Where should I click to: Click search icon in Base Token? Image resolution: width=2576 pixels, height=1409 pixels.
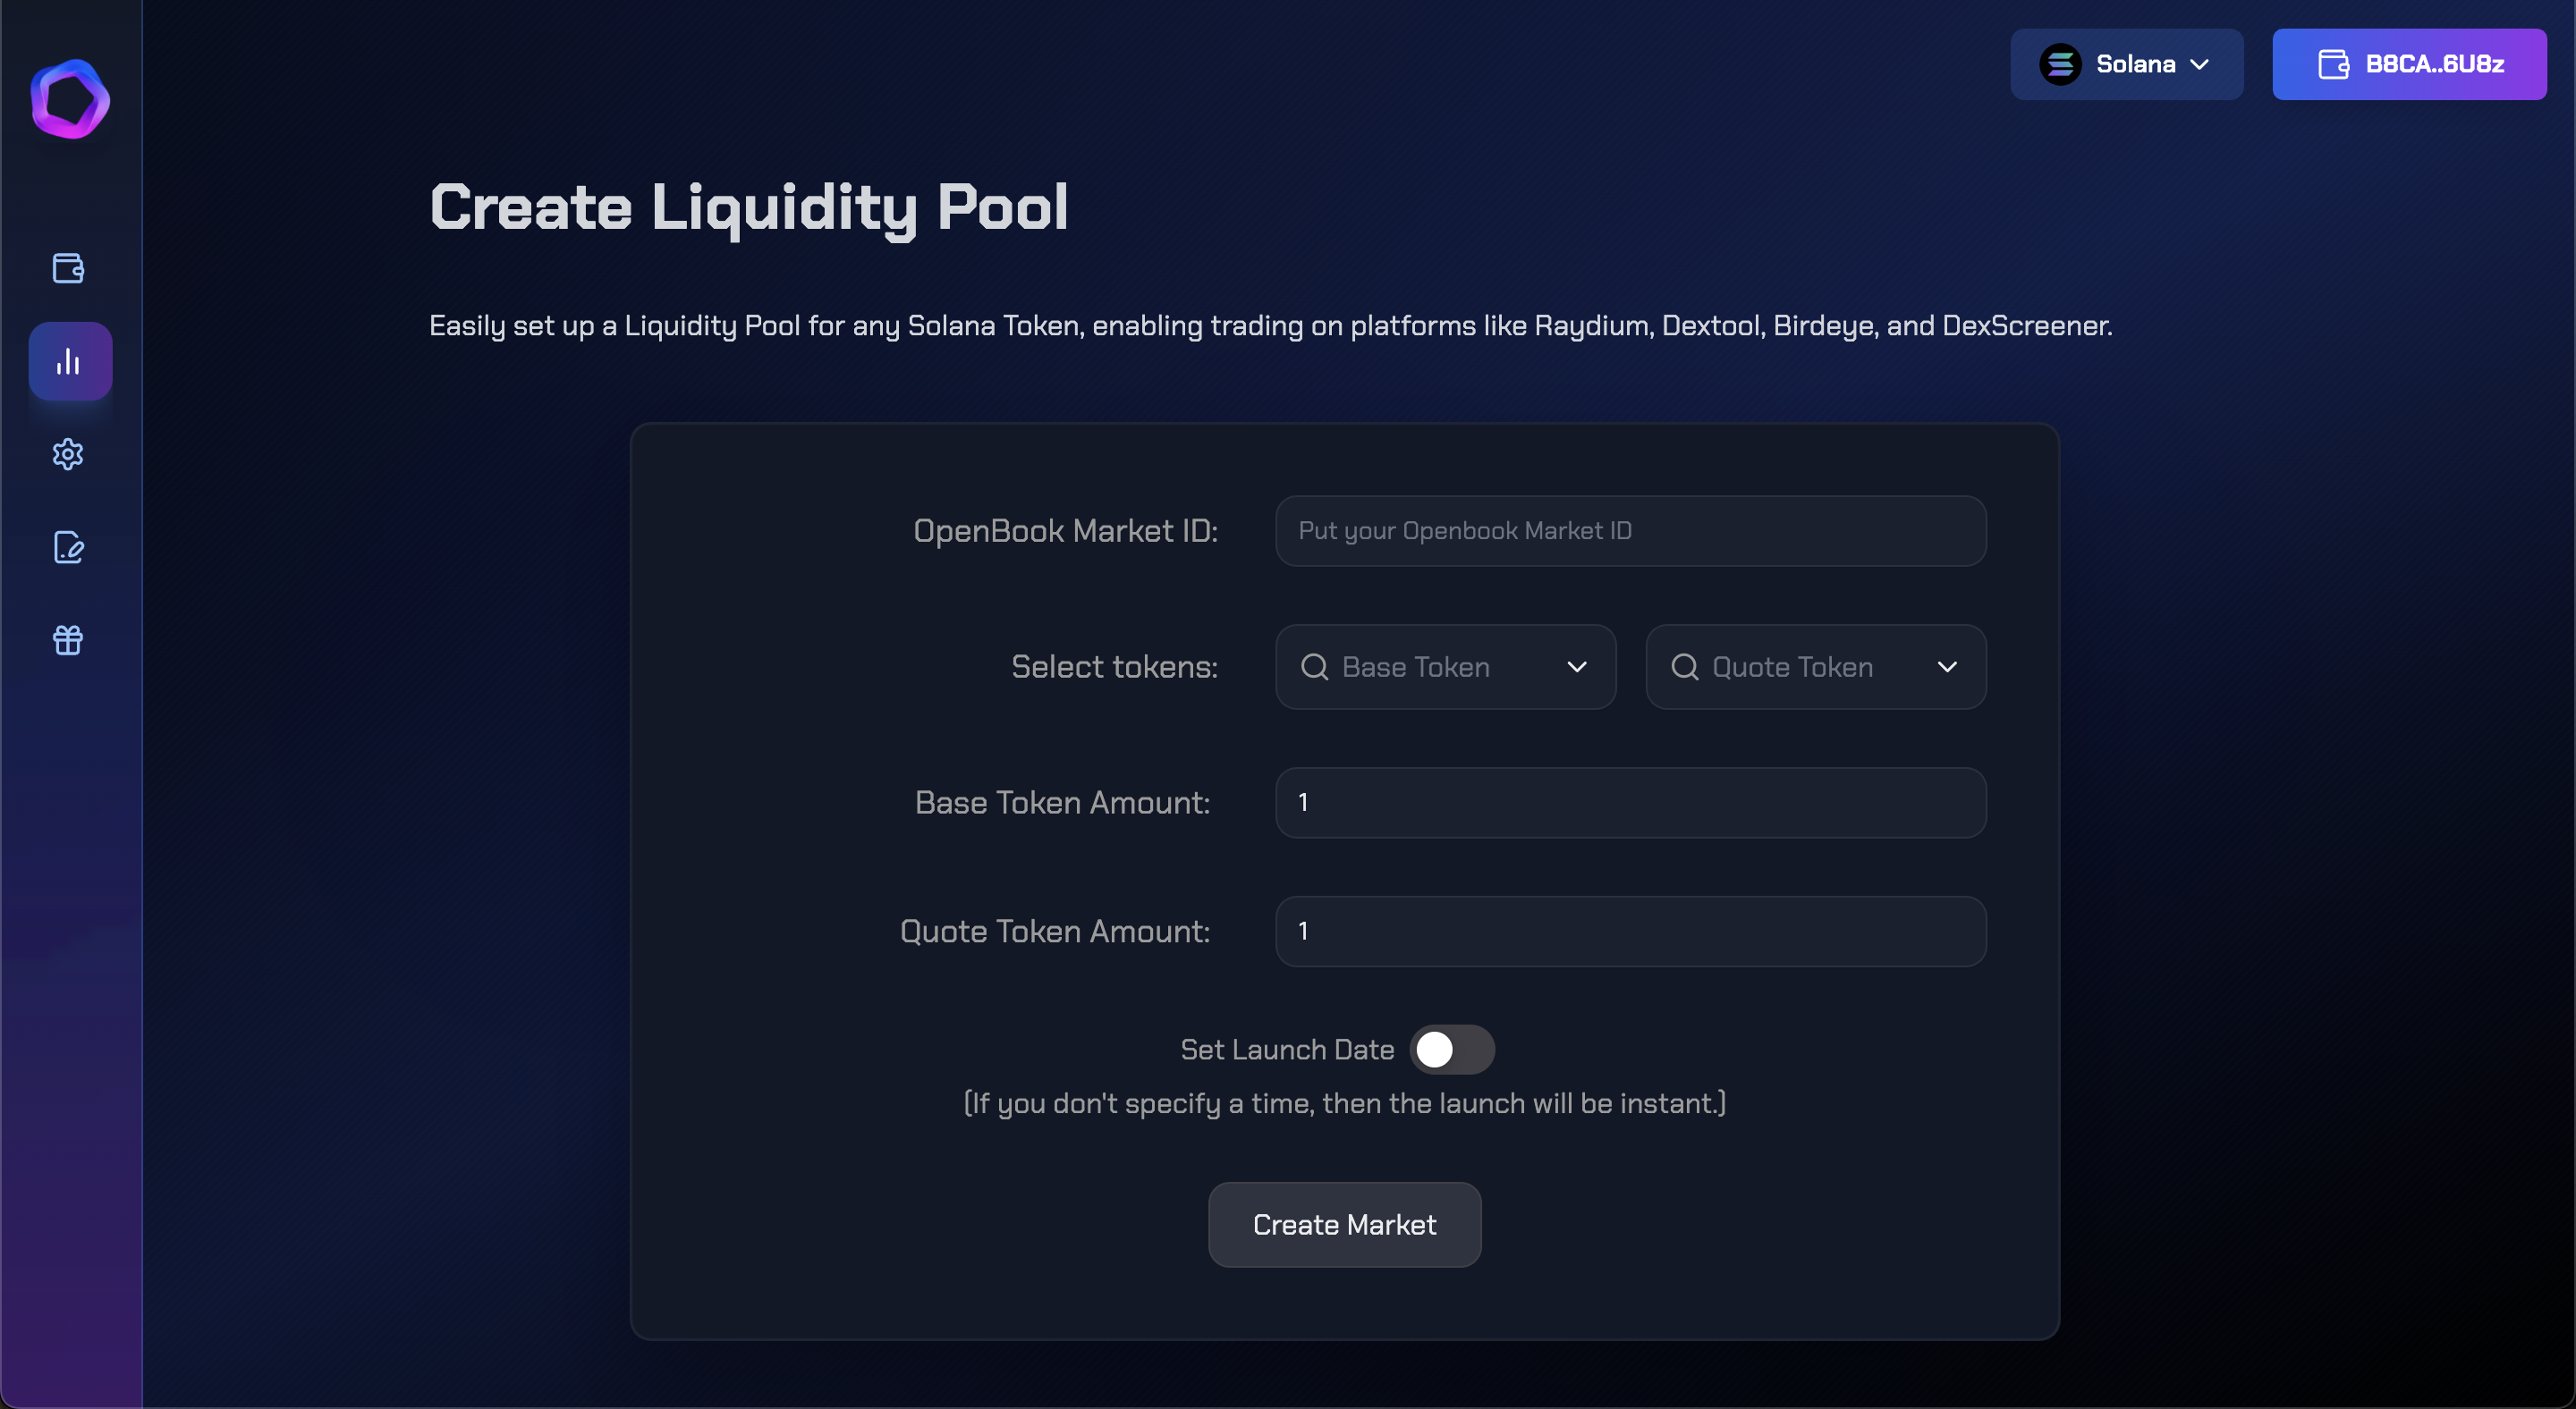1314,667
